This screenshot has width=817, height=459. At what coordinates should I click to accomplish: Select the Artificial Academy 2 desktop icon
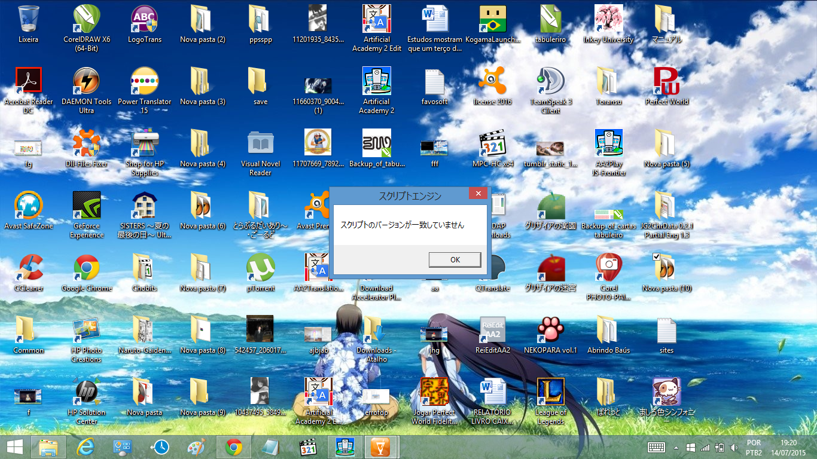tap(377, 90)
